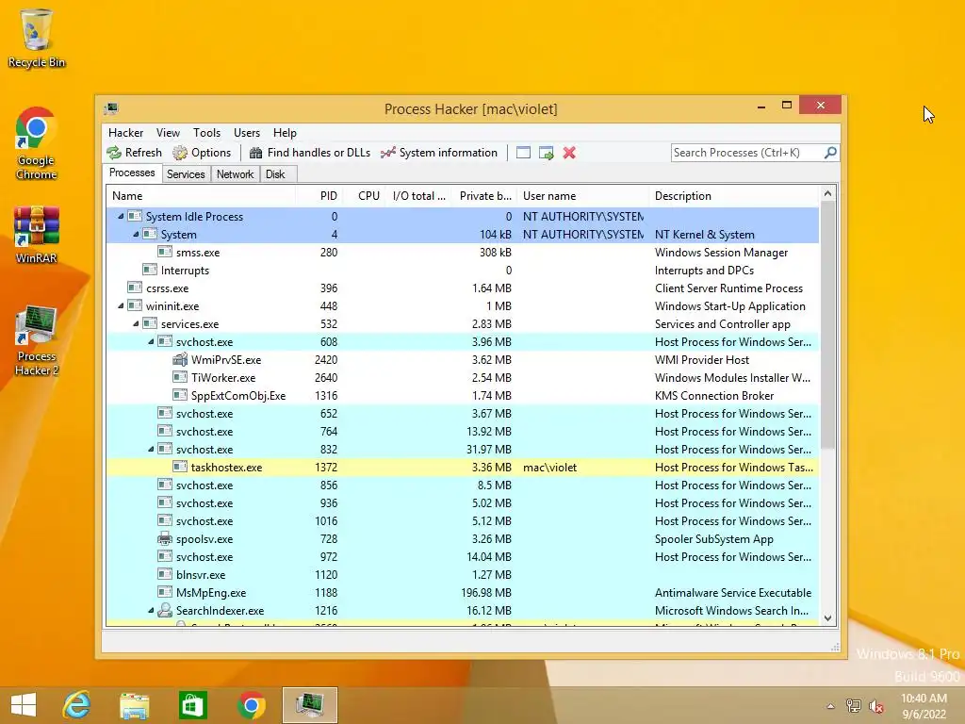Open Windows Store from taskbar

pyautogui.click(x=192, y=705)
